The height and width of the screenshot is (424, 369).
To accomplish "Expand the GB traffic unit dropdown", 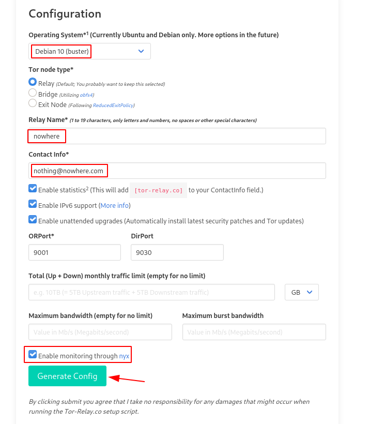I will pyautogui.click(x=302, y=292).
